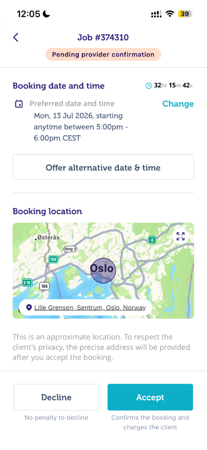Tap the battery level indicator
Image resolution: width=207 pixels, height=450 pixels.
pyautogui.click(x=185, y=14)
